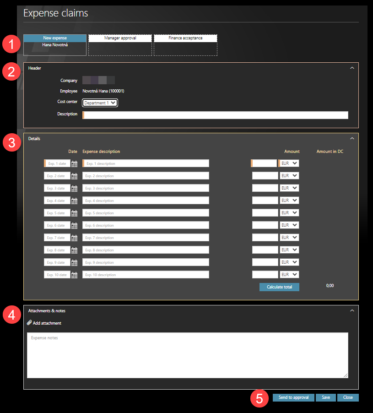Click into the Description input field

pyautogui.click(x=215, y=115)
